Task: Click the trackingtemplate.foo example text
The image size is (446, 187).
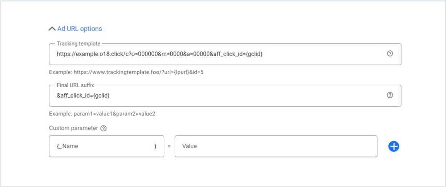Action: point(126,72)
